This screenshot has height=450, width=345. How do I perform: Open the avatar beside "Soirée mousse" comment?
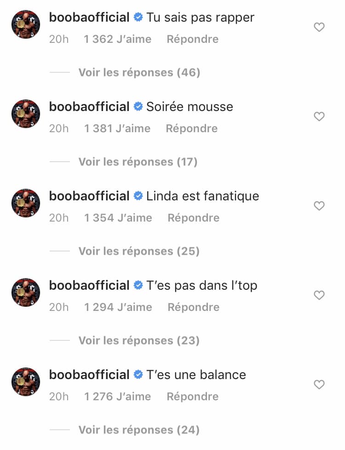tap(26, 113)
